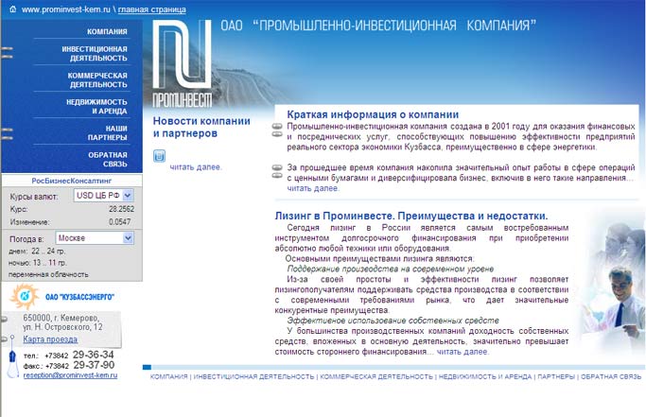Click the Проминвест logo in the header
646x417 pixels.
[x=183, y=64]
